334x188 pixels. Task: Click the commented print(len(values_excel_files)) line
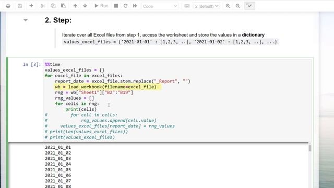pos(86,132)
